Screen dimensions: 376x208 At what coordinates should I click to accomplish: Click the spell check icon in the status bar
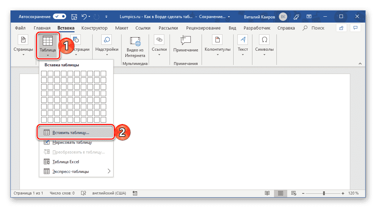84,193
